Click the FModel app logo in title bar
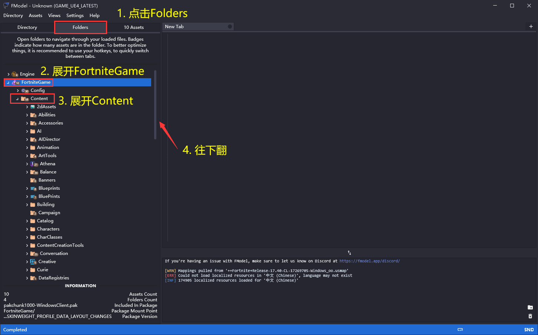The height and width of the screenshot is (335, 538). [x=6, y=6]
